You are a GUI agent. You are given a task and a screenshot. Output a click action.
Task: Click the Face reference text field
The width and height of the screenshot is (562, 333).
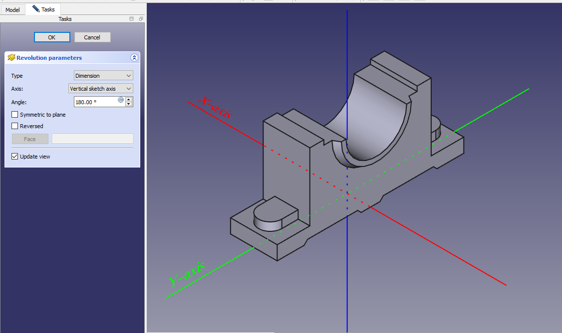[x=92, y=139]
